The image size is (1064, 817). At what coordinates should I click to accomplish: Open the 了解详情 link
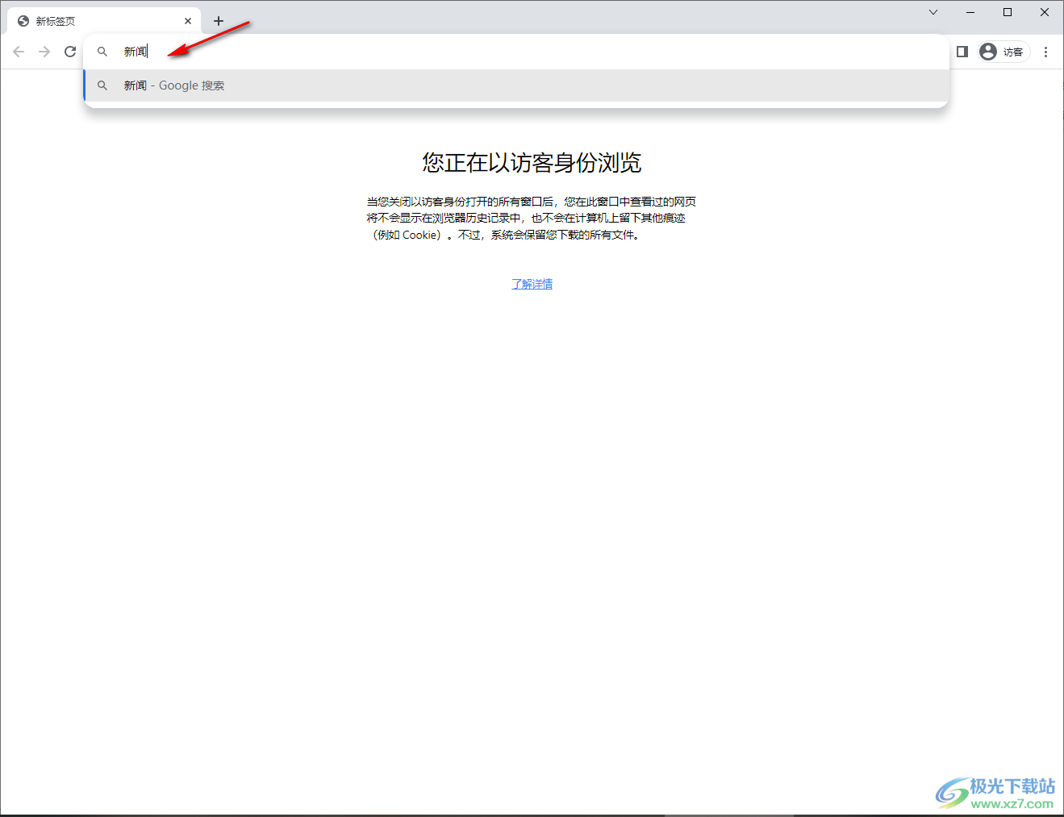[x=532, y=284]
